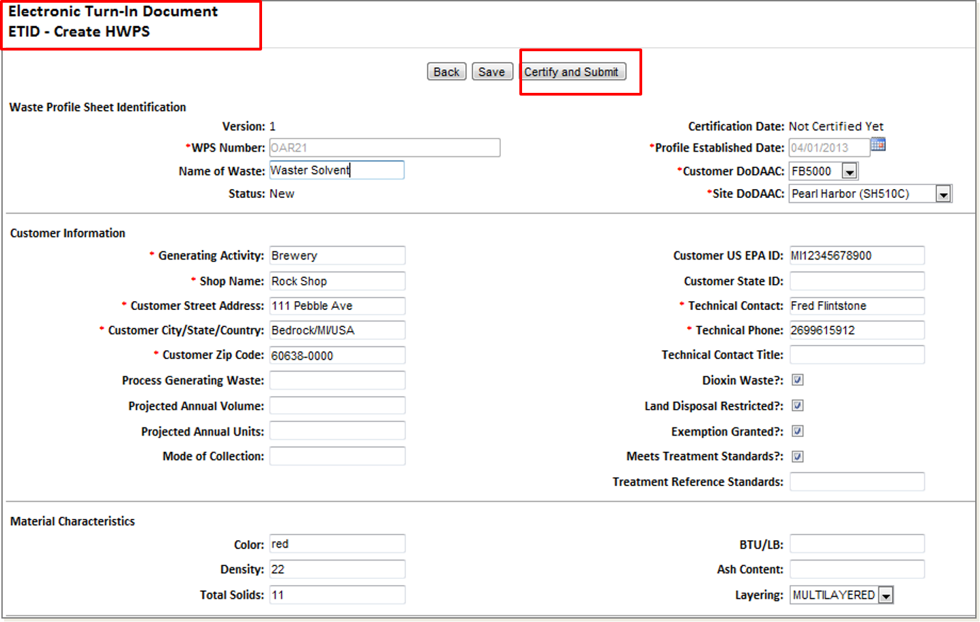
Task: Select the Shop Name text field
Action: pyautogui.click(x=337, y=281)
